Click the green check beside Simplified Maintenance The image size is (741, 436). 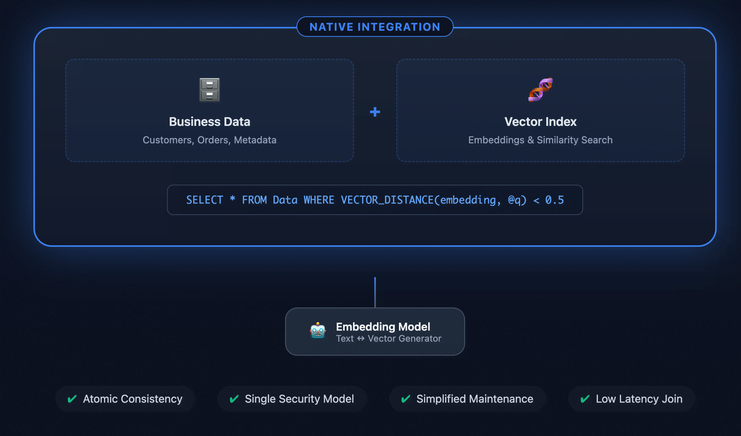coord(406,399)
